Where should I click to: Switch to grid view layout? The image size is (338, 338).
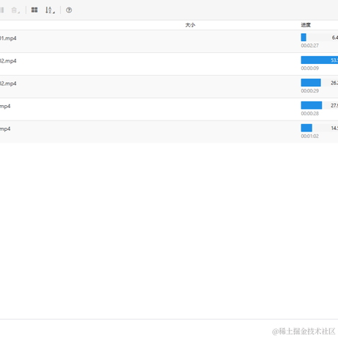coord(35,10)
